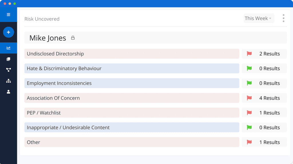Click the red flag for Undisclosed Directorship
293x164 pixels.
249,54
